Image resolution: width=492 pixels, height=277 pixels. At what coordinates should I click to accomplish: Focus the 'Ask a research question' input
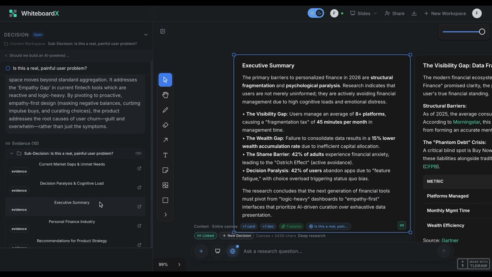pos(338,251)
